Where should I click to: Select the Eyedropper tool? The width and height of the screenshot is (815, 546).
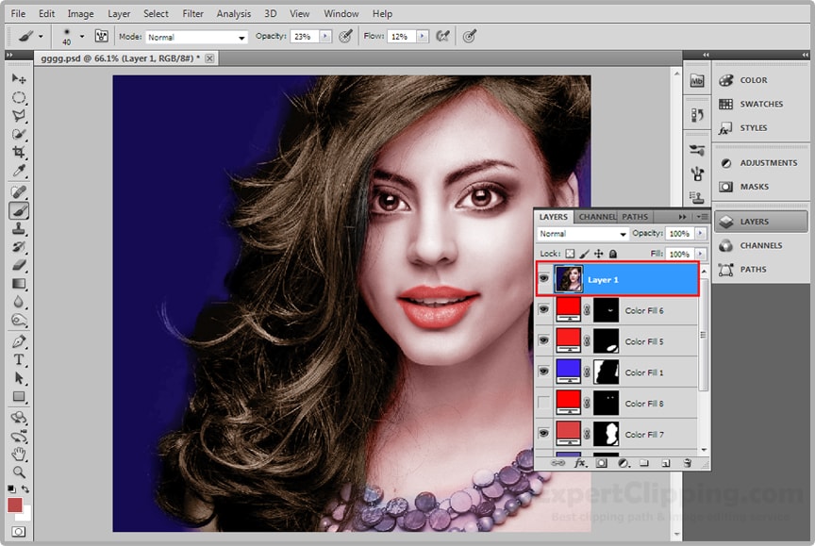pyautogui.click(x=19, y=171)
